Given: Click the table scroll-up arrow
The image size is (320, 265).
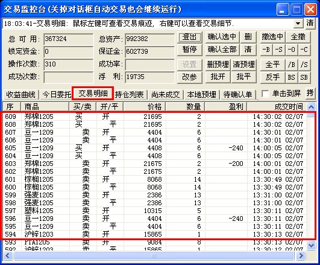Looking at the screenshot, I should coord(311,107).
